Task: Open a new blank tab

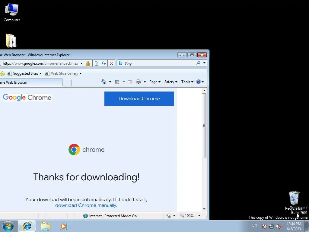Action: 67,82
